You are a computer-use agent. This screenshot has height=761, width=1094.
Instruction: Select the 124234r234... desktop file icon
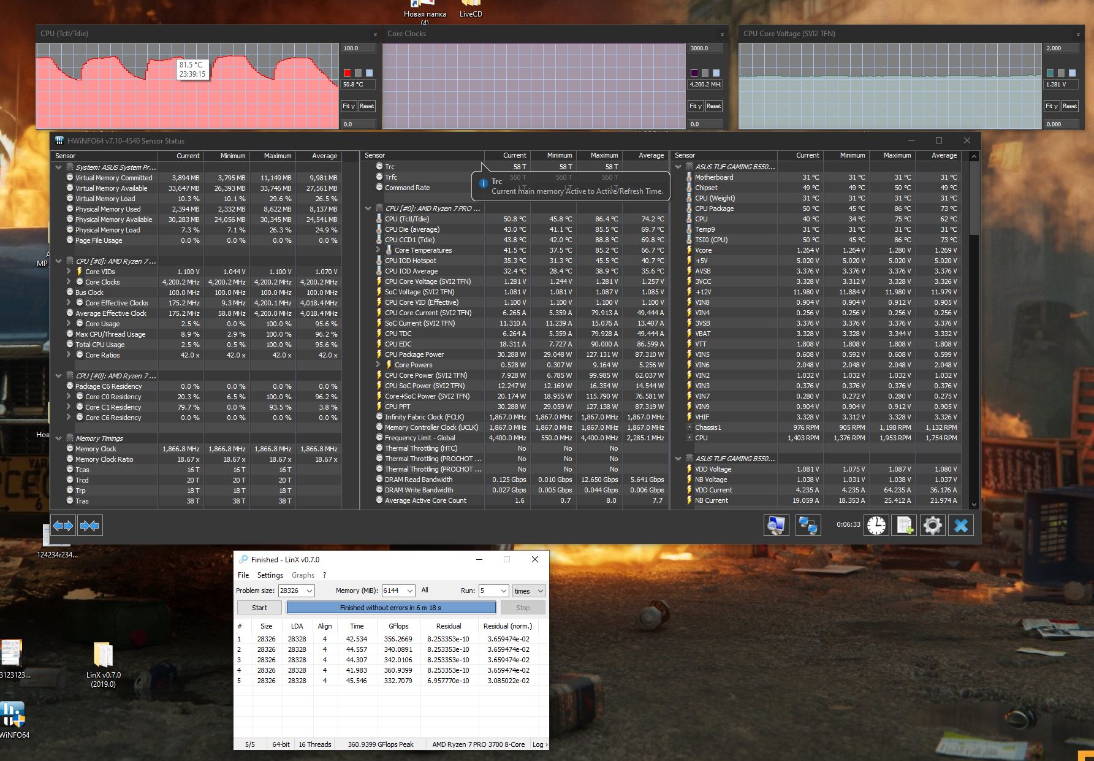(57, 541)
